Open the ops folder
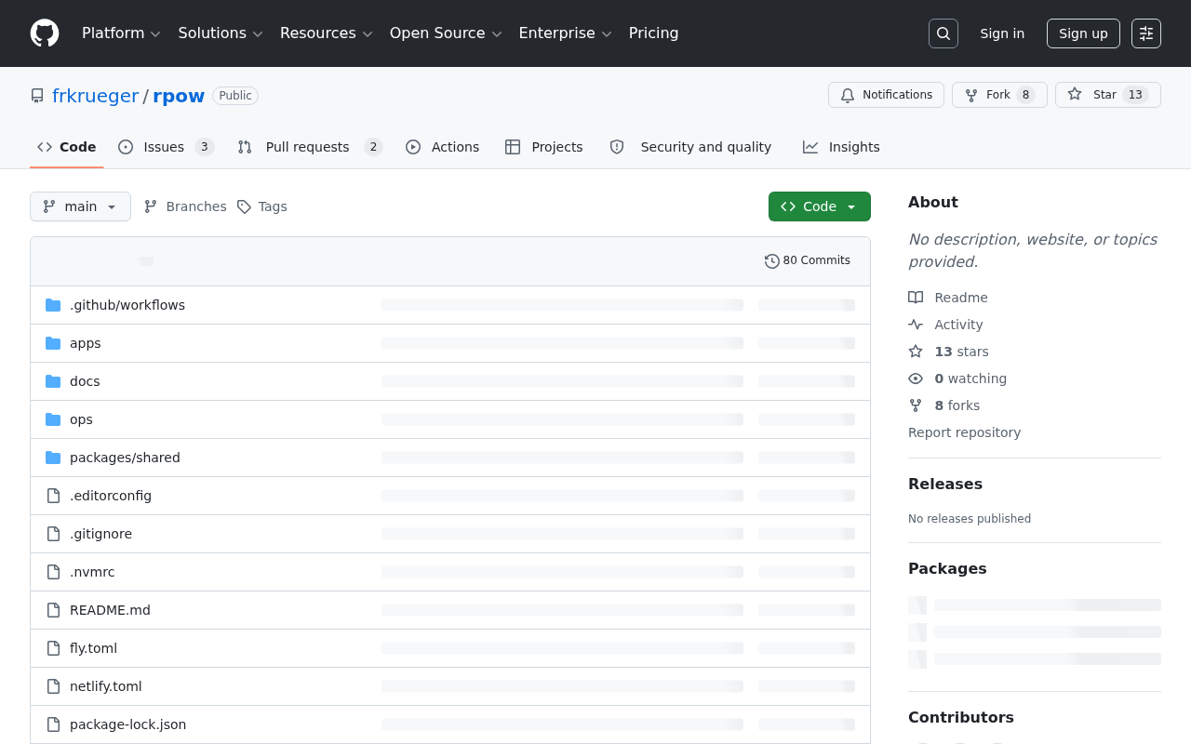The height and width of the screenshot is (744, 1191). point(81,419)
